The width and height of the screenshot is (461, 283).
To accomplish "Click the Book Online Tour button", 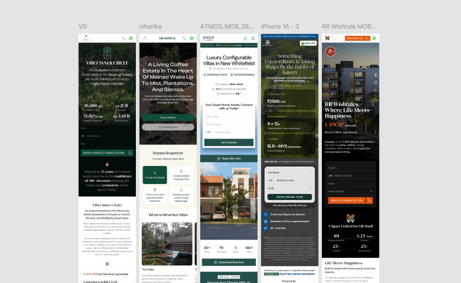I will (289, 197).
